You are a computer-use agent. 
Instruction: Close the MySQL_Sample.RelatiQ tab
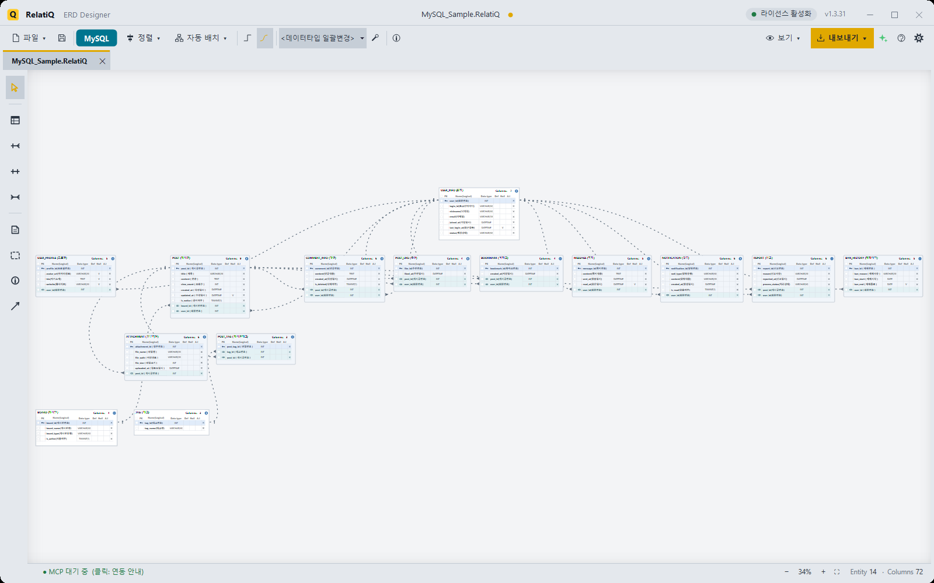[103, 61]
